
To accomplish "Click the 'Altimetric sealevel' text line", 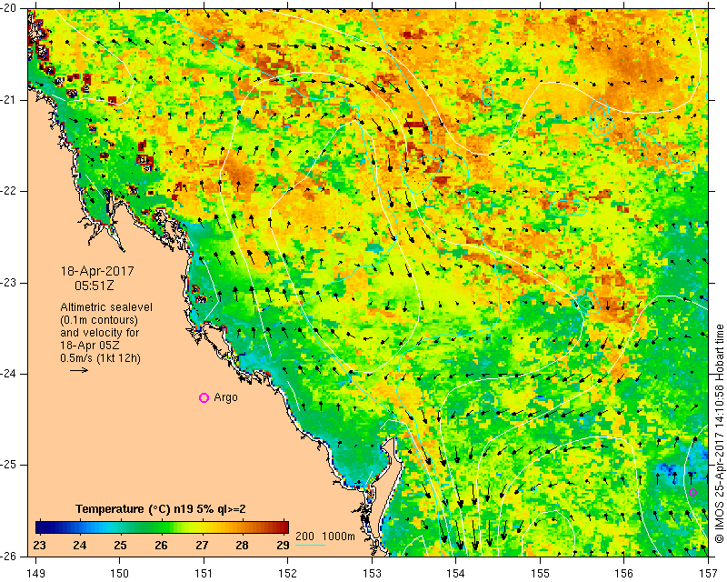I will (106, 307).
